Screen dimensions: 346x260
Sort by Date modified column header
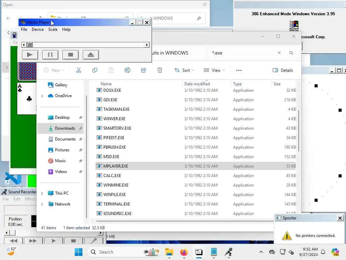click(x=197, y=84)
